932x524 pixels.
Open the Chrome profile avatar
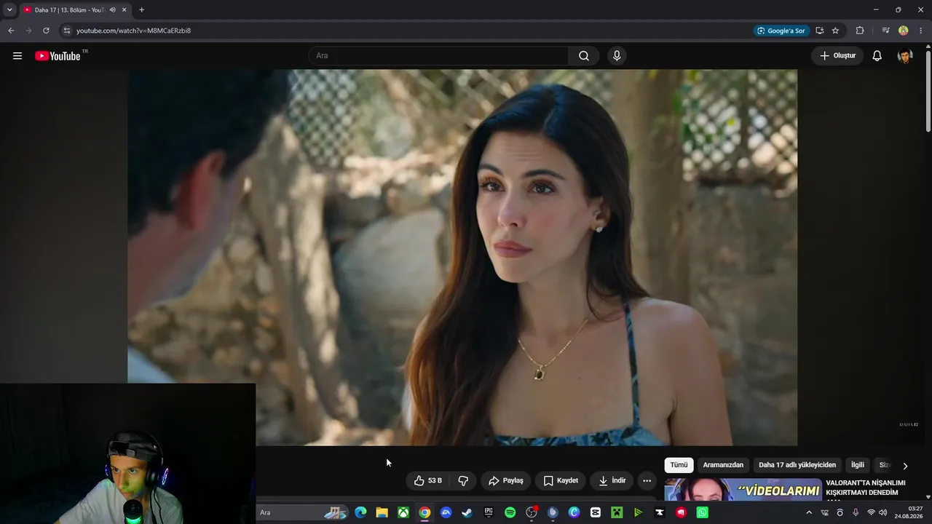904,31
